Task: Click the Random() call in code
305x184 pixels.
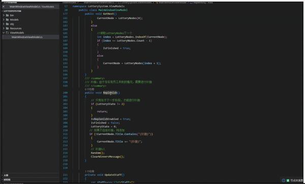Action: (98, 153)
